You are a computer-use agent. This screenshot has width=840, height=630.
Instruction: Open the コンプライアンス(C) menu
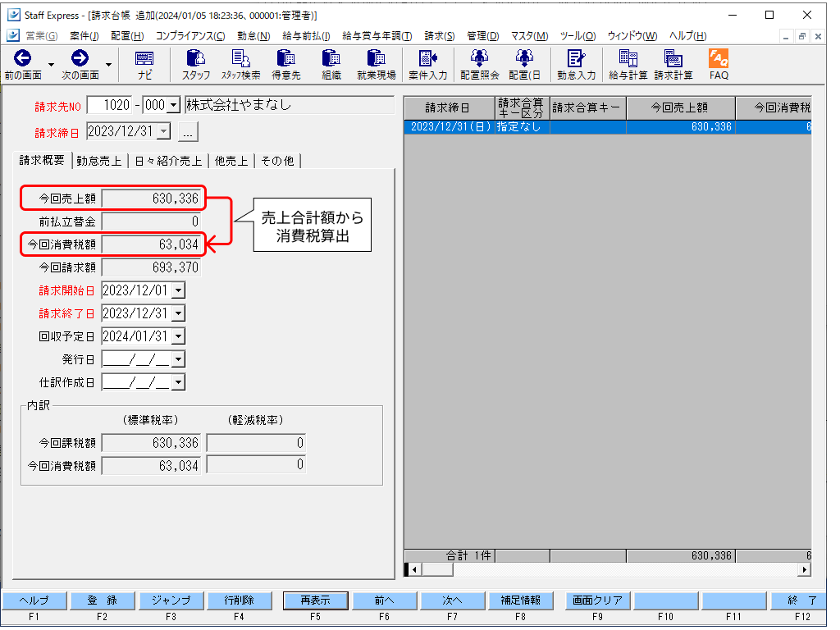pyautogui.click(x=190, y=36)
